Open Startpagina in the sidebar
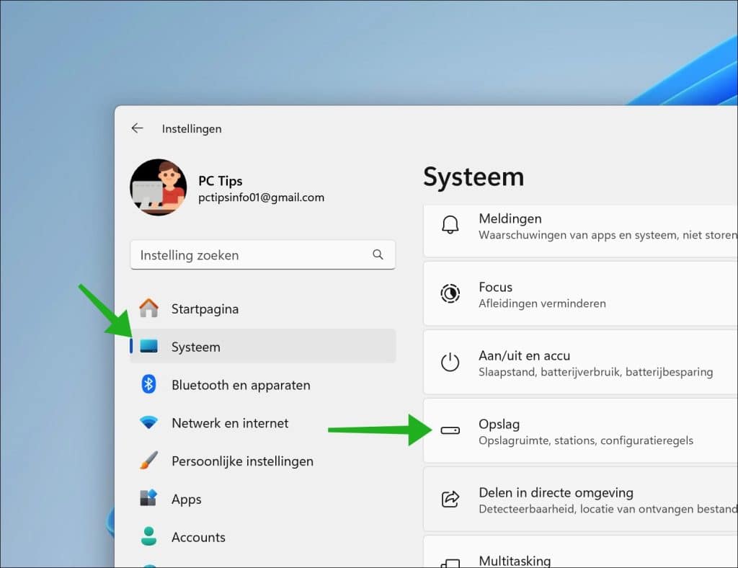Screen dimensions: 738x568 click(205, 309)
